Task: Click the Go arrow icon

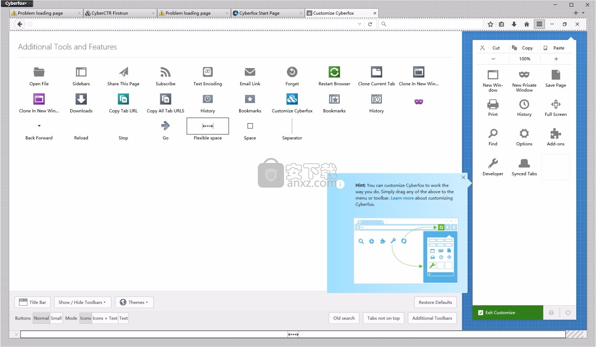Action: tap(165, 126)
